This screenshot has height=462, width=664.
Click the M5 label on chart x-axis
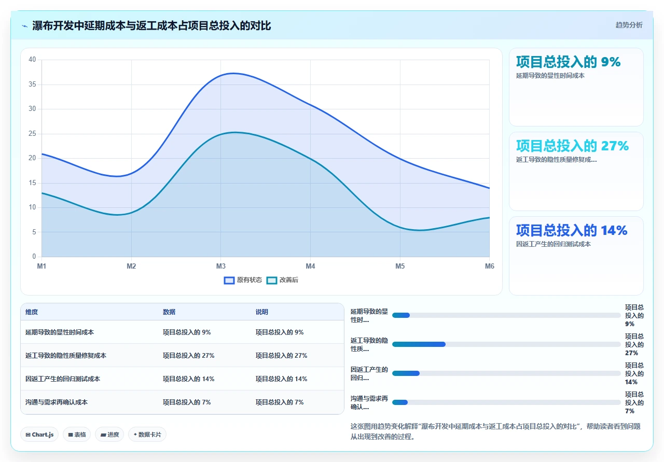pyautogui.click(x=400, y=267)
